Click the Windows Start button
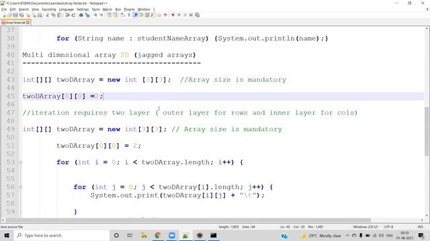 pos(7,235)
